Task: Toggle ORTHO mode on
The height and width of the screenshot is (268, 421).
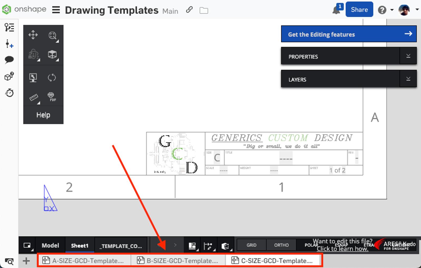Action: 281,245
